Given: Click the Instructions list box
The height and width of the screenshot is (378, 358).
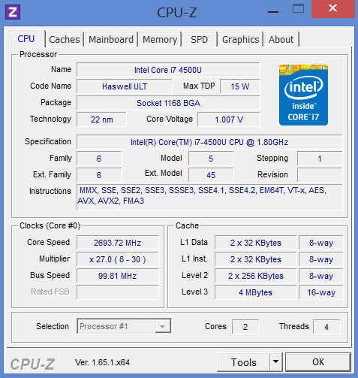Looking at the screenshot, I should click(x=209, y=197).
